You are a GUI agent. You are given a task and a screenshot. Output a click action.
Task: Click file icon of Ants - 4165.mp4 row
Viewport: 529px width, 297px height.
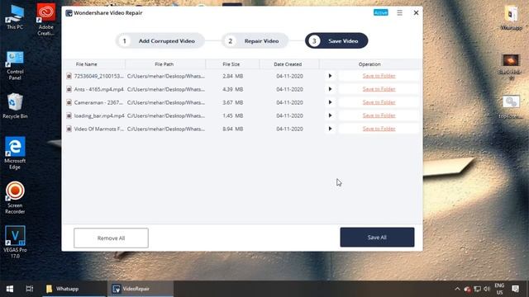click(69, 89)
